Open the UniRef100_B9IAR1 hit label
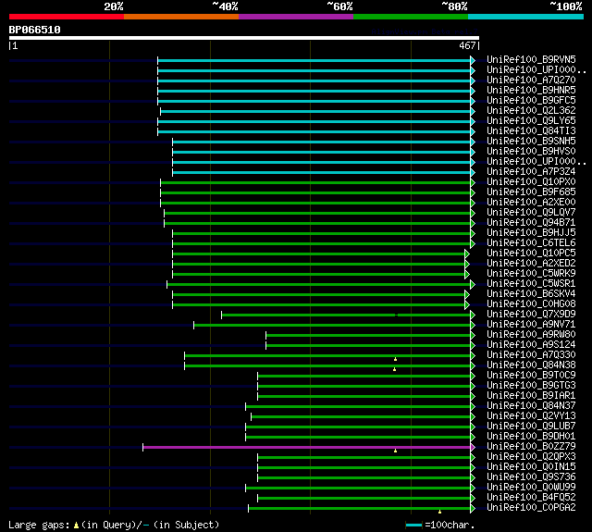Image resolution: width=592 pixels, height=532 pixels. (531, 396)
